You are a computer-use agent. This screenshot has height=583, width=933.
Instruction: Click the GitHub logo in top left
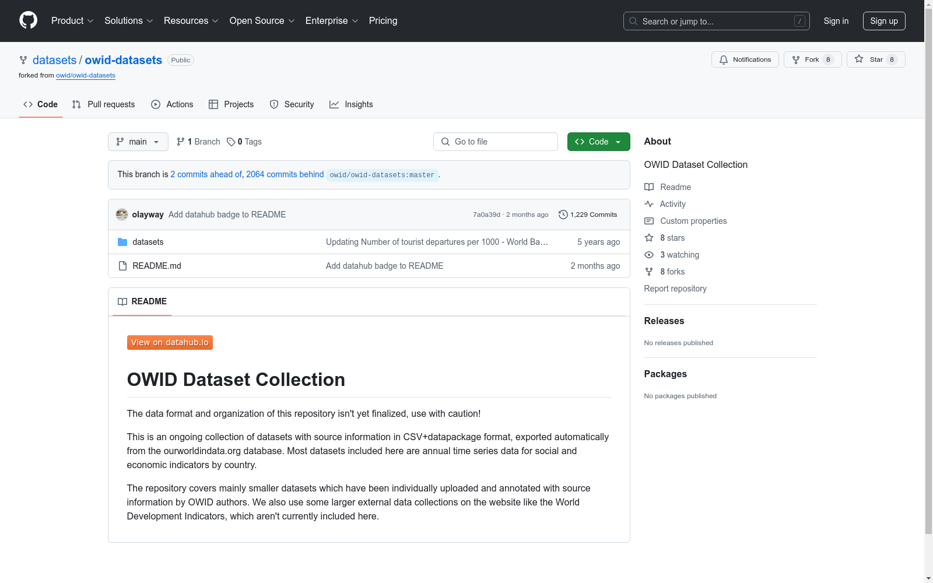28,20
